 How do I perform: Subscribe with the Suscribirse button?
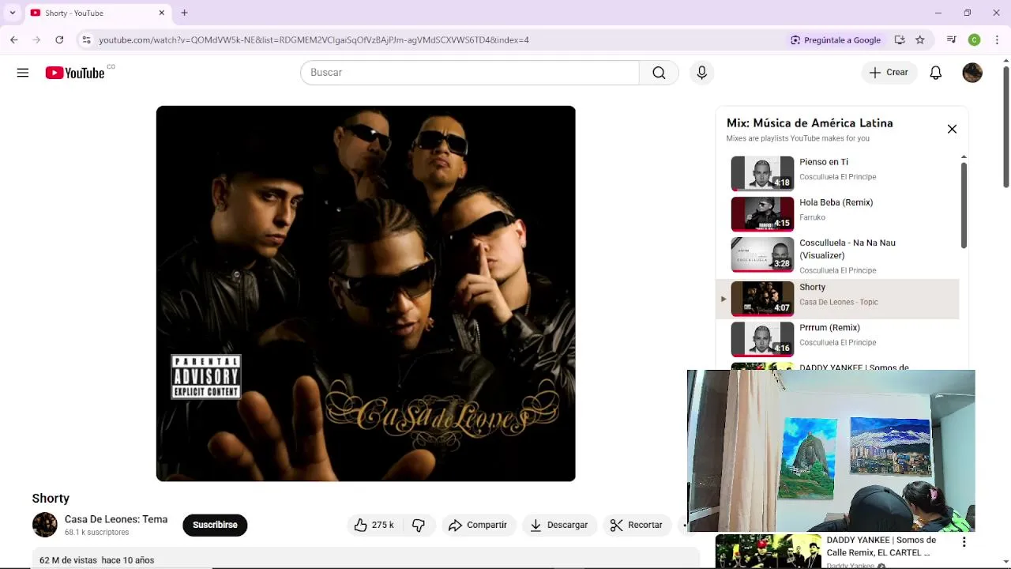click(x=215, y=525)
